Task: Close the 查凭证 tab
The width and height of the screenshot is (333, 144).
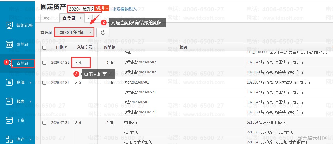Action: coord(81,18)
